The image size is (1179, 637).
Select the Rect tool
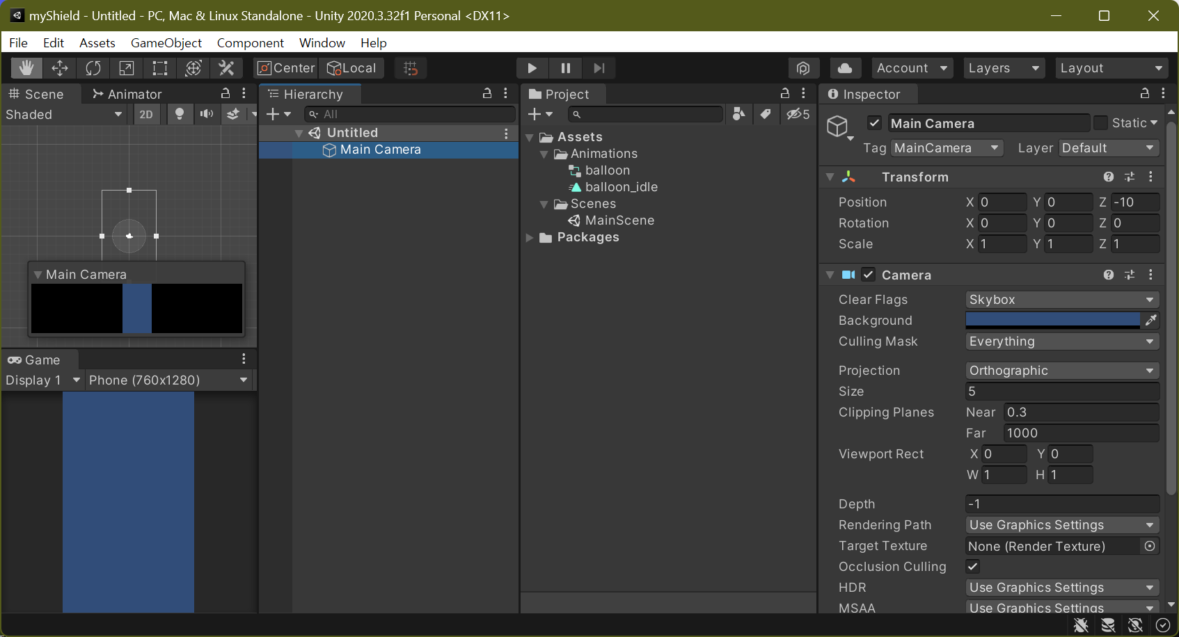coord(160,68)
